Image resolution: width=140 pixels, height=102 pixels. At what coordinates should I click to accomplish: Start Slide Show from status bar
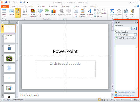[x=107, y=100]
